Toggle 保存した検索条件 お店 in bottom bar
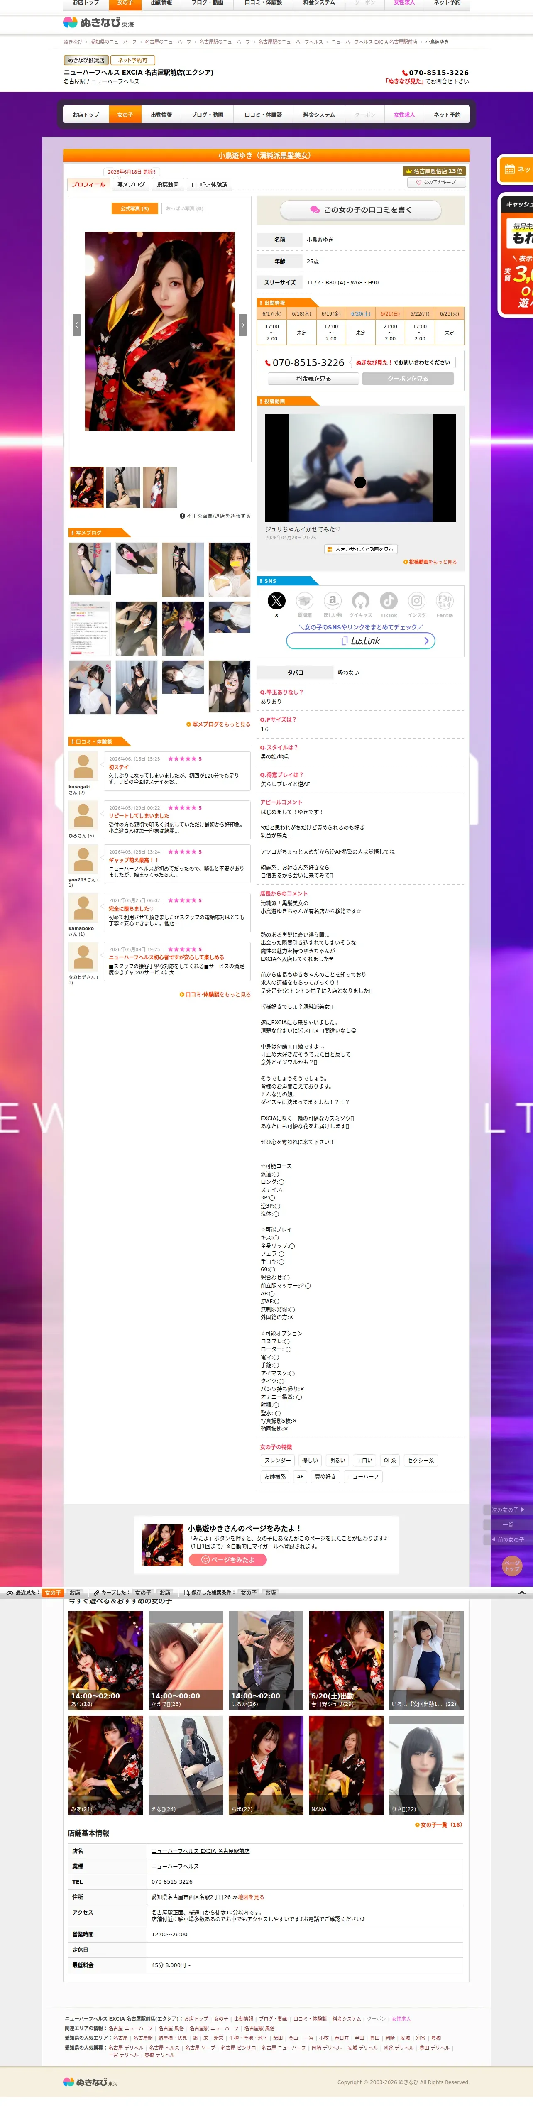This screenshot has height=2109, width=533. point(270,1593)
